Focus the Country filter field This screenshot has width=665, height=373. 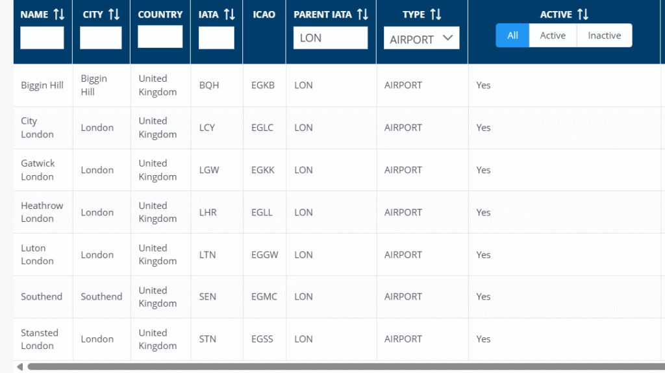160,37
